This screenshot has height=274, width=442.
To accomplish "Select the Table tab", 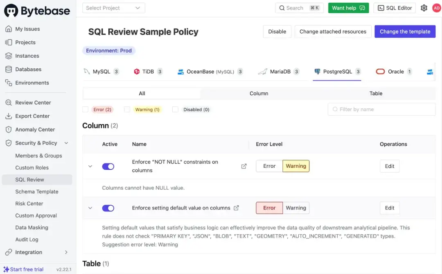I will 376,93.
